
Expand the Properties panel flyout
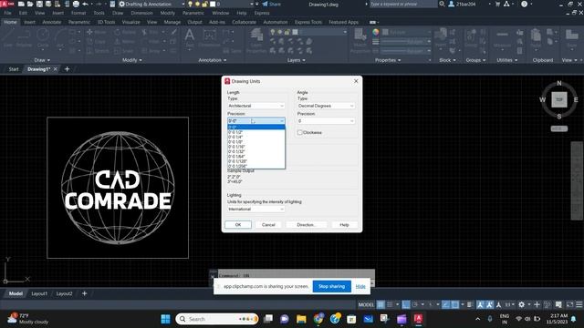[x=388, y=60]
